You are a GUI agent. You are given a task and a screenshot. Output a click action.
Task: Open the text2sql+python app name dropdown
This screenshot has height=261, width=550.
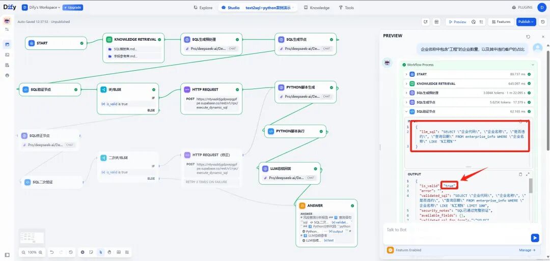click(x=270, y=7)
